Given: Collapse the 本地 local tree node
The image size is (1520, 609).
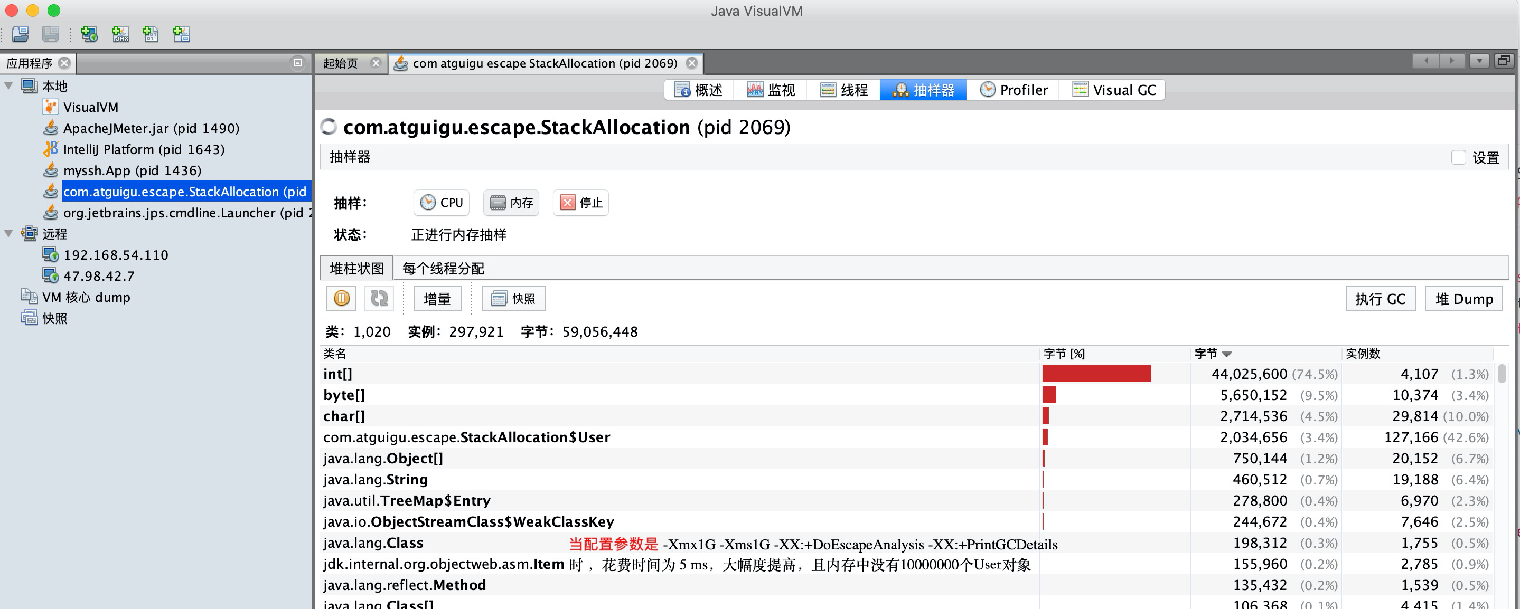Looking at the screenshot, I should tap(9, 85).
